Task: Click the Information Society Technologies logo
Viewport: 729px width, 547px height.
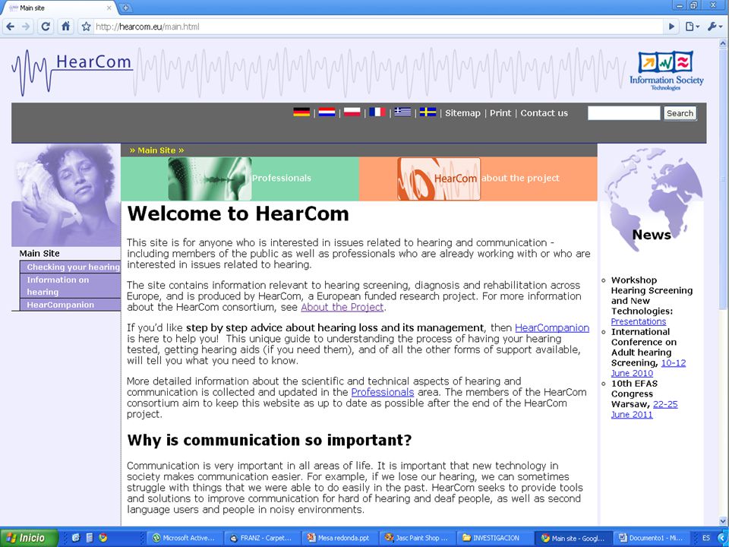Action: pos(666,71)
